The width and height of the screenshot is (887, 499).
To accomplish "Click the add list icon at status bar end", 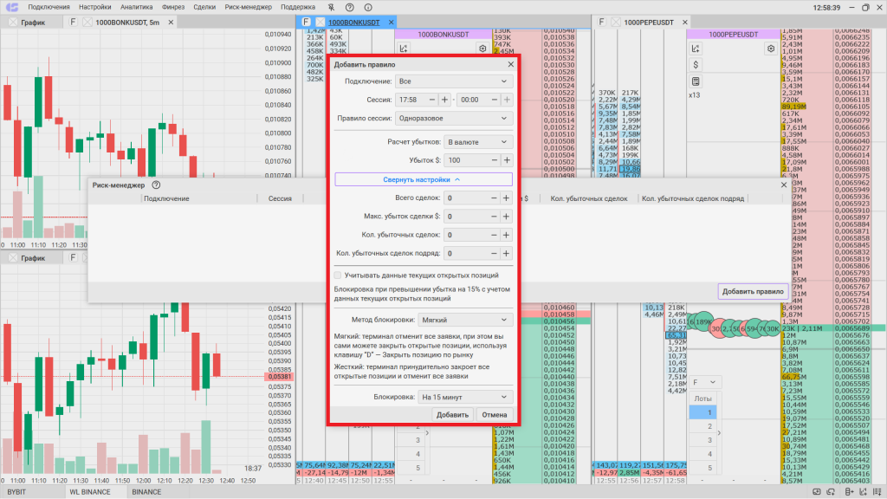I will (877, 492).
